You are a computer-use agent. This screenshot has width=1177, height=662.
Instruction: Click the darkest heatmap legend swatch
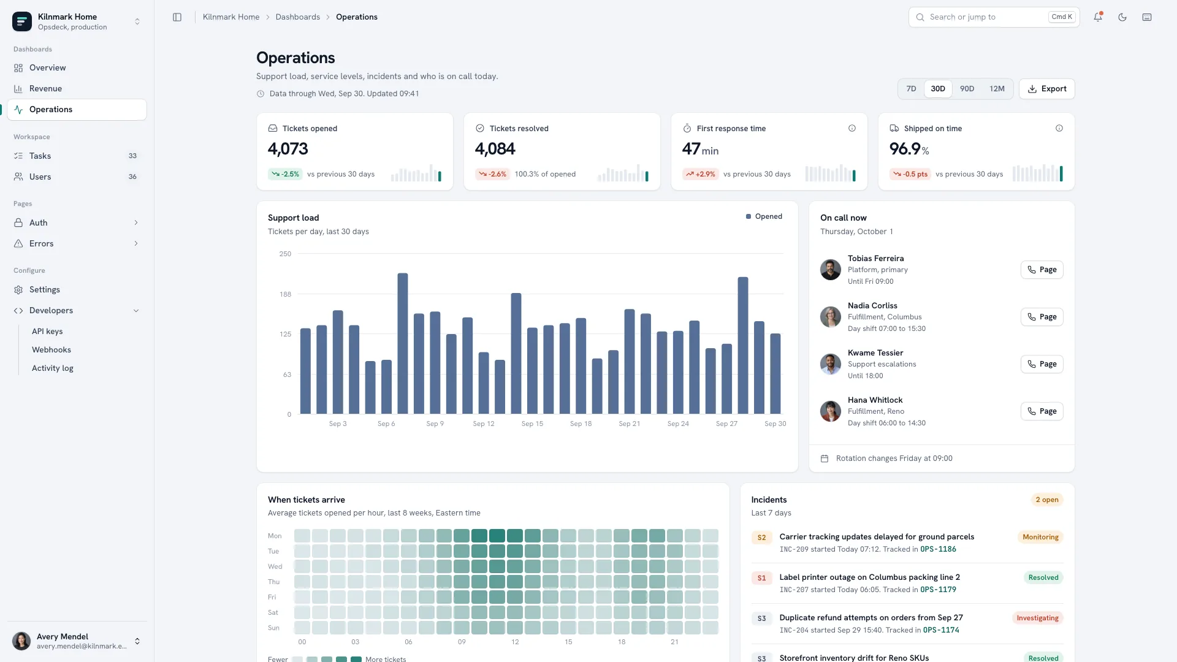356,660
